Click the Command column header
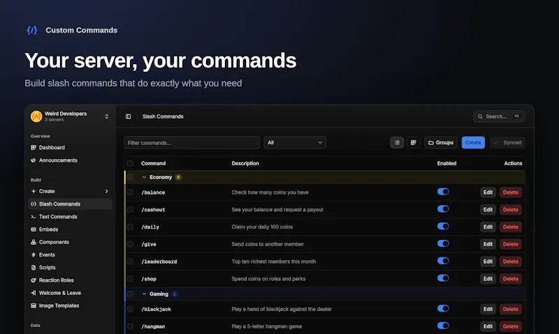Image resolution: width=559 pixels, height=334 pixels. pyautogui.click(x=153, y=163)
